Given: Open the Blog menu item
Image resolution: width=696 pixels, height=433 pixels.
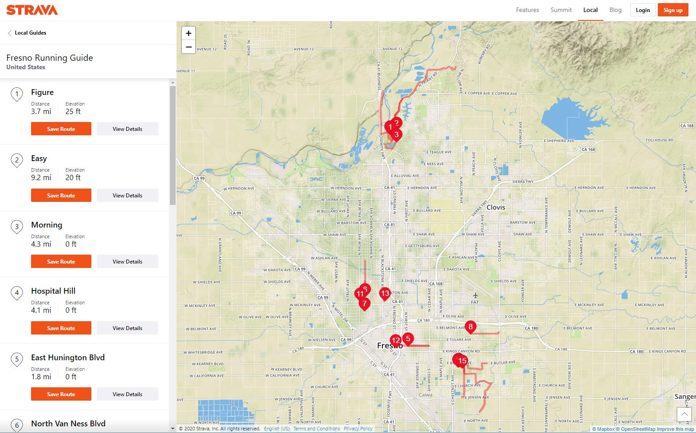Looking at the screenshot, I should (615, 10).
